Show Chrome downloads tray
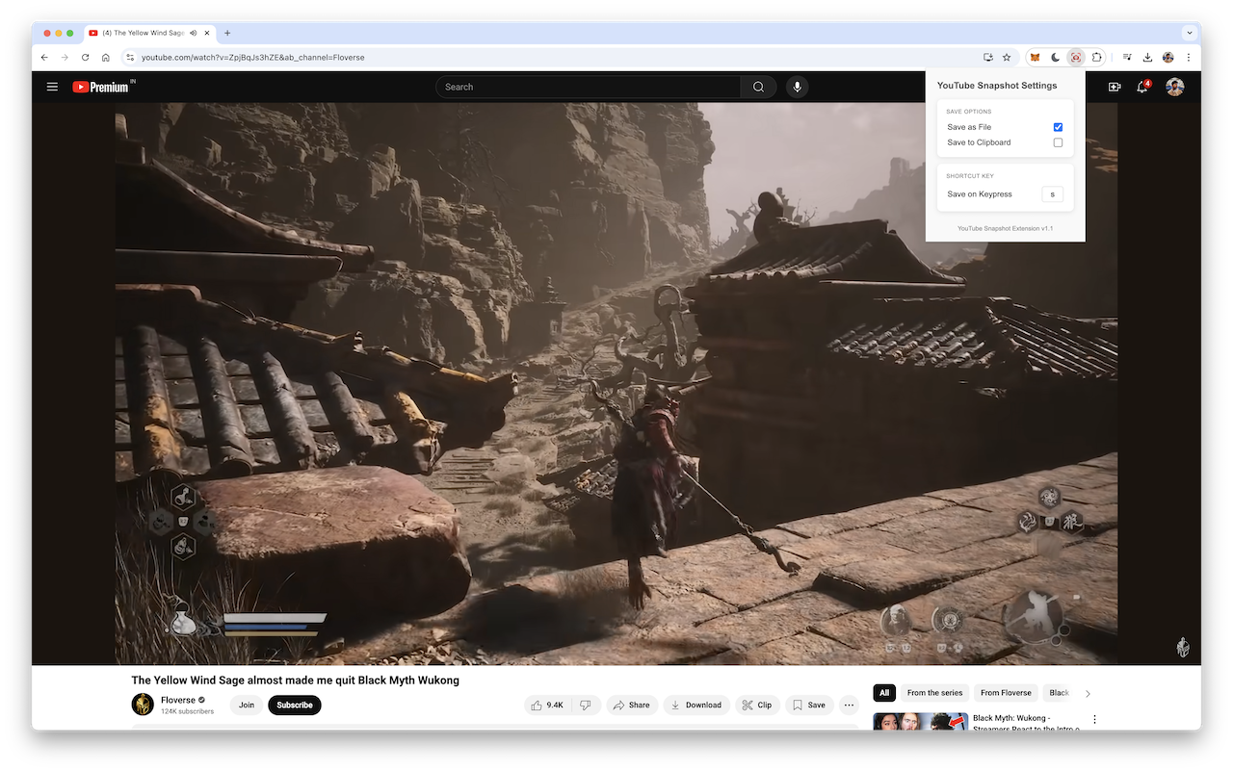The width and height of the screenshot is (1233, 770). pos(1147,58)
